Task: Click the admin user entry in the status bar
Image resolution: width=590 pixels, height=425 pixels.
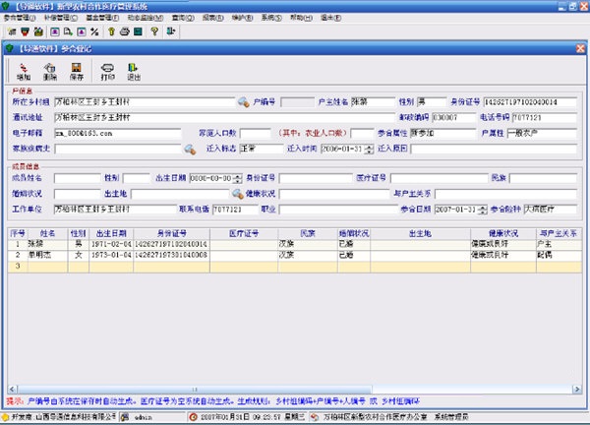Action: [x=143, y=417]
